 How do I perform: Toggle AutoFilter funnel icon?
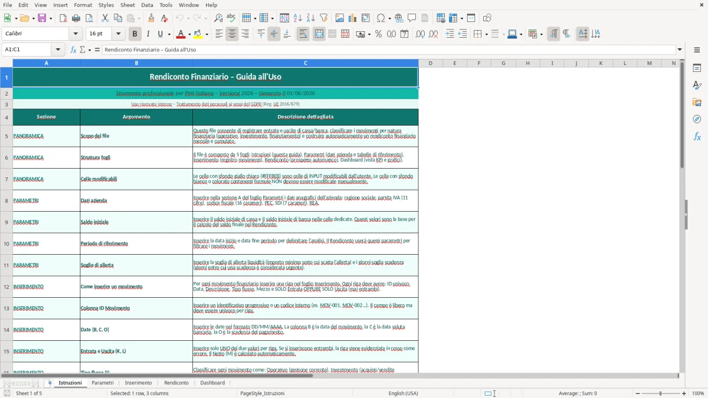(x=324, y=18)
